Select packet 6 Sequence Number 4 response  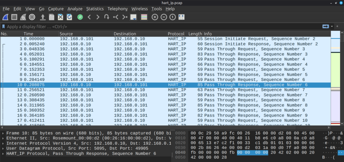tap(165, 64)
